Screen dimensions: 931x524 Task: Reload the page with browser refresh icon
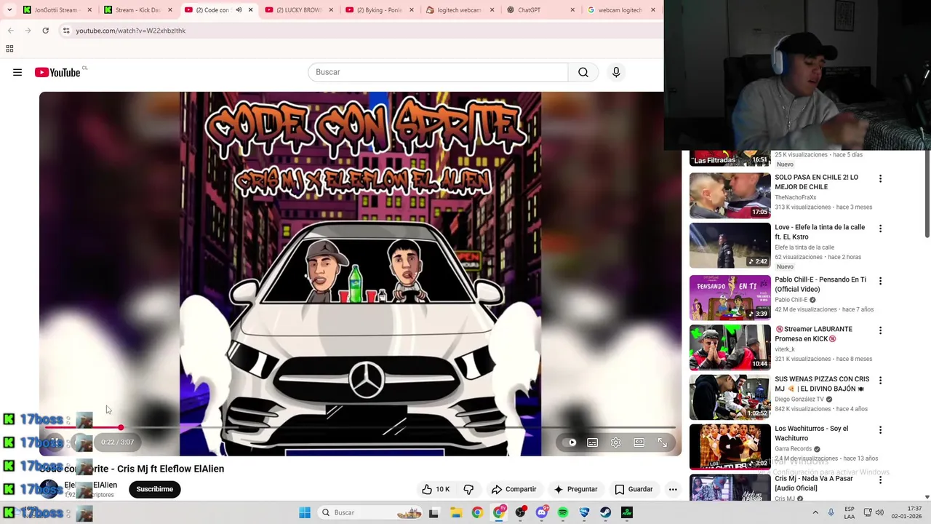[45, 31]
